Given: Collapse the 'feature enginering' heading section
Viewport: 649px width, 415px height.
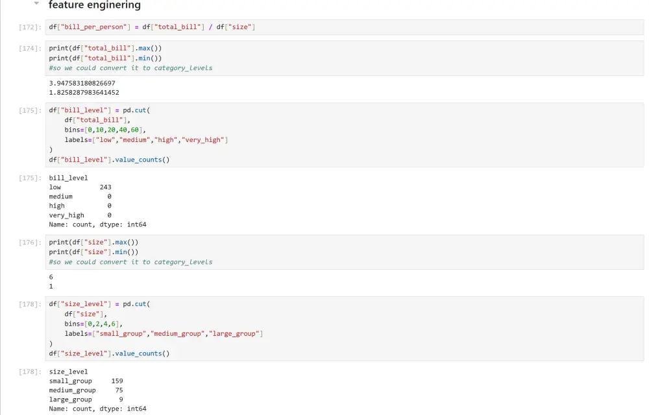Looking at the screenshot, I should 36,4.
